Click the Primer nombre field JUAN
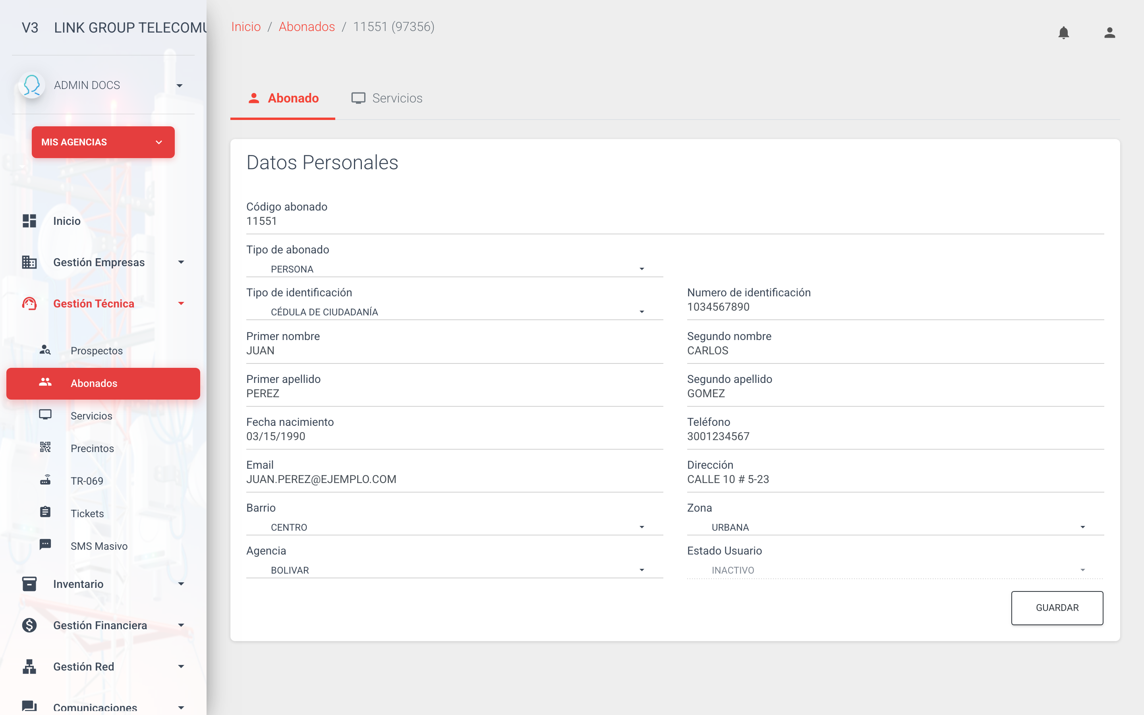Screen dimensions: 1144x715 point(454,350)
